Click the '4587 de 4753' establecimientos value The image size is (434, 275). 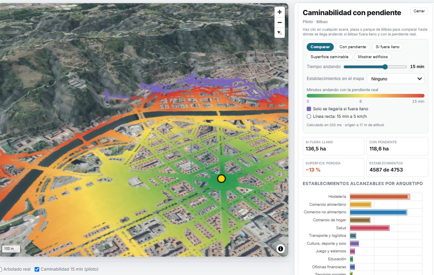pyautogui.click(x=386, y=170)
